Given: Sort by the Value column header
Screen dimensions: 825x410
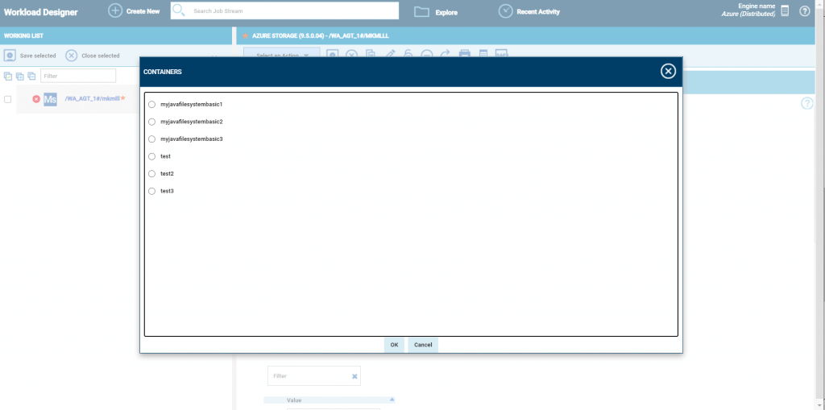Looking at the screenshot, I should [294, 400].
